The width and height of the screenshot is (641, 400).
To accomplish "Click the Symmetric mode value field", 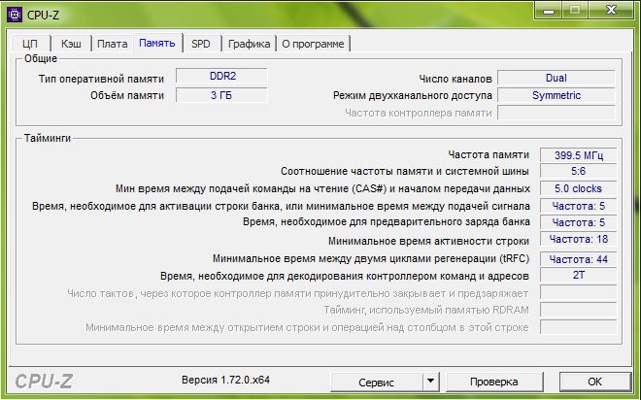I will 556,95.
